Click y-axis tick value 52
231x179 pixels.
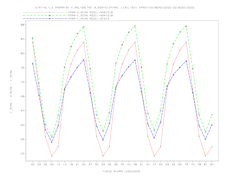[x=22, y=154]
